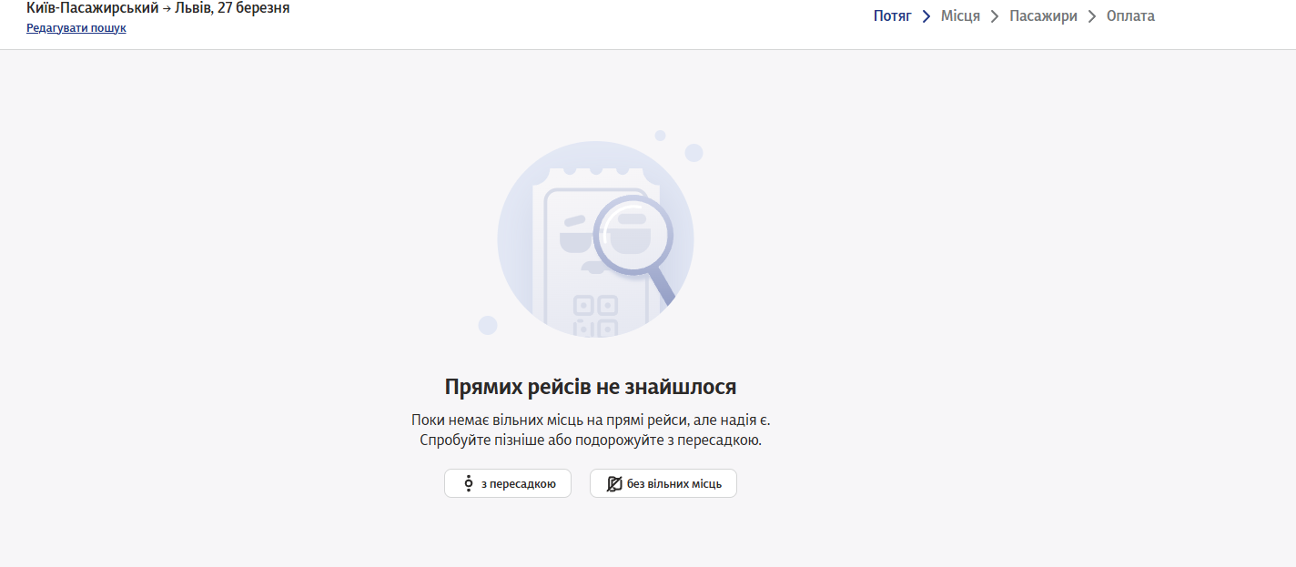Viewport: 1296px width, 567px height.
Task: Click the chevron after 'Потяг' step
Action: pos(926,16)
